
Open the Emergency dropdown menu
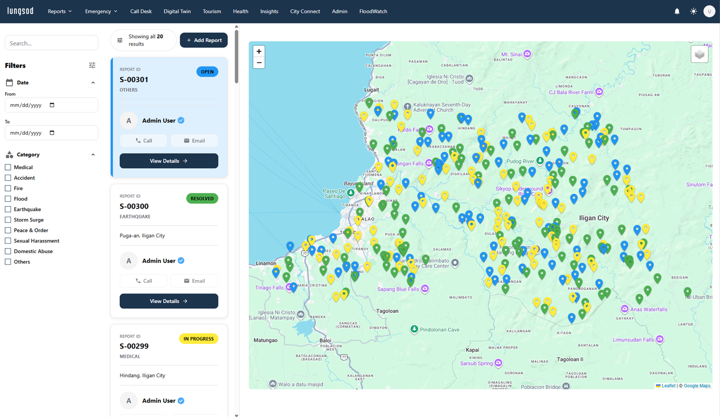click(x=101, y=11)
